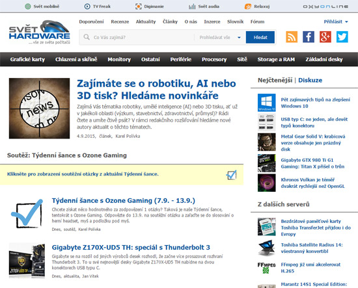
Task: Go to Články in top navigation
Action: (x=170, y=21)
